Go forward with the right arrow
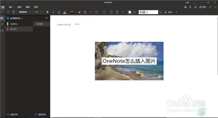218x118 pixels. pos(8,2)
